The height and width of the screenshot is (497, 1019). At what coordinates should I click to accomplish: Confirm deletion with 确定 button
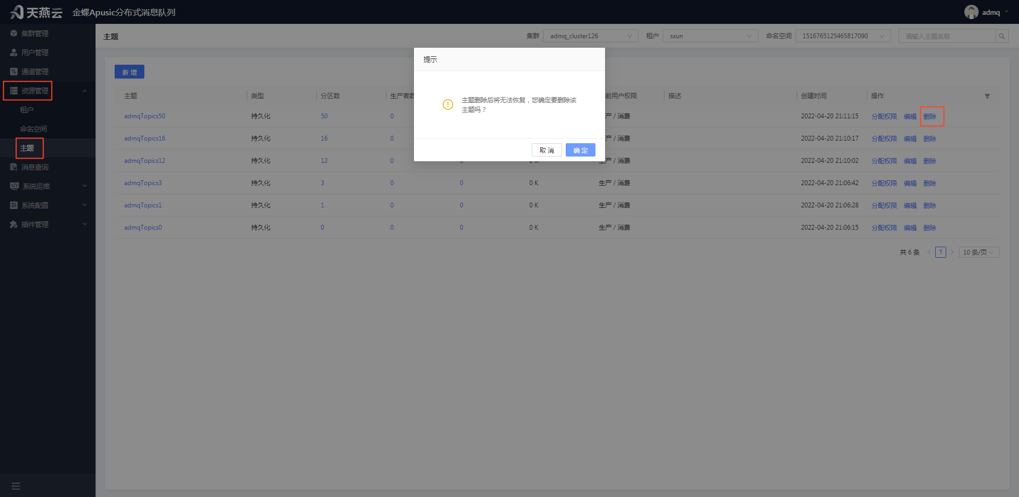[581, 150]
